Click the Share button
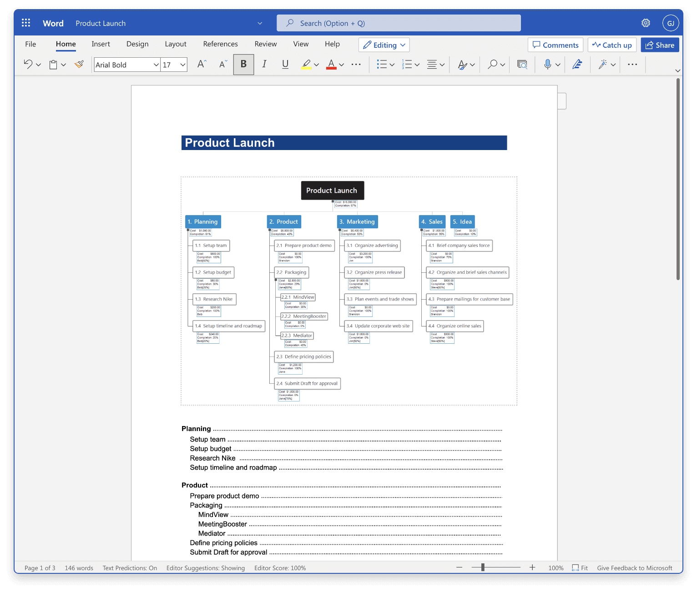 (660, 45)
